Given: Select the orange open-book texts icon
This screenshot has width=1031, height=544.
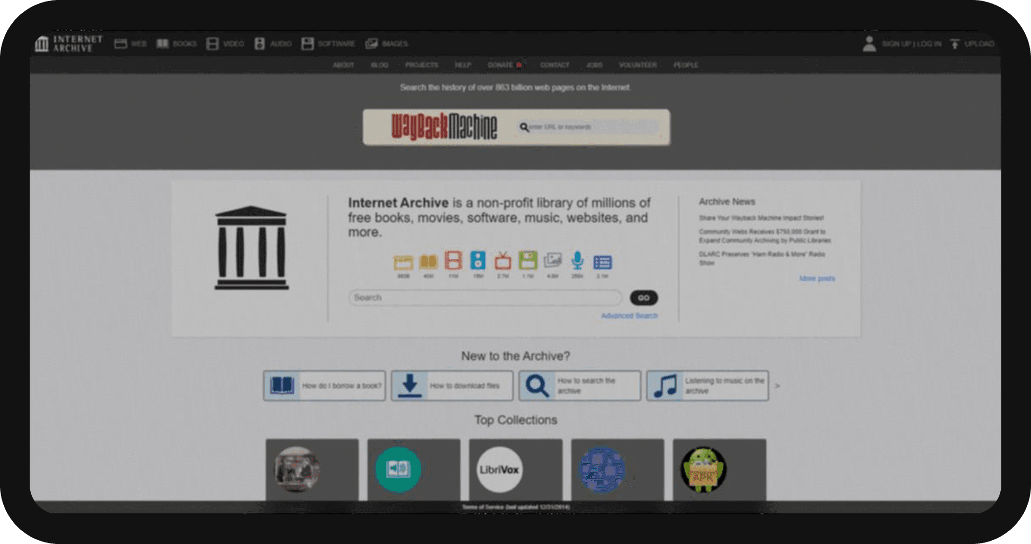Looking at the screenshot, I should point(428,262).
